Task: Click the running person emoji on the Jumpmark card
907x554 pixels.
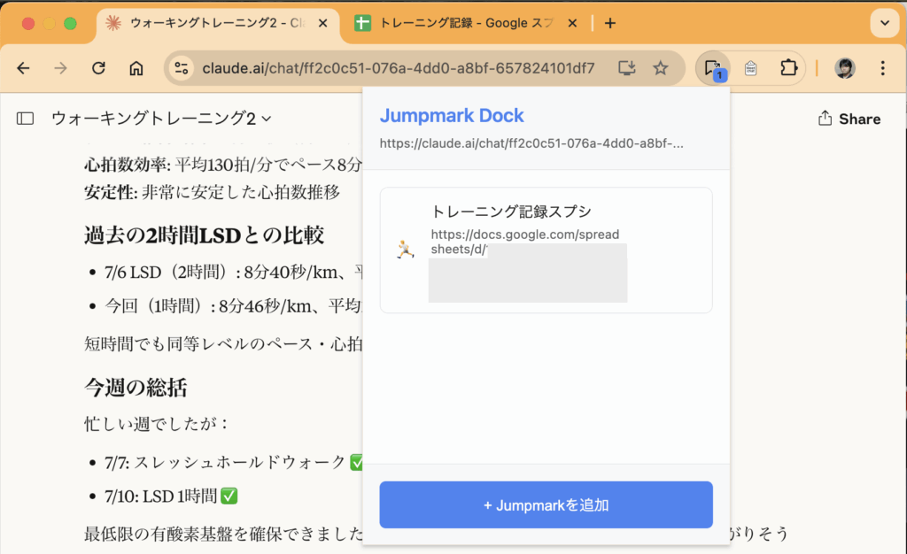Action: tap(405, 249)
